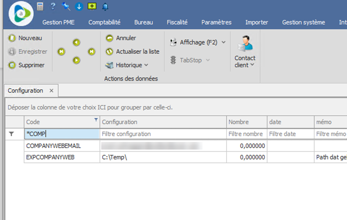
Task: Open the Gestion système menu
Action: 304,22
